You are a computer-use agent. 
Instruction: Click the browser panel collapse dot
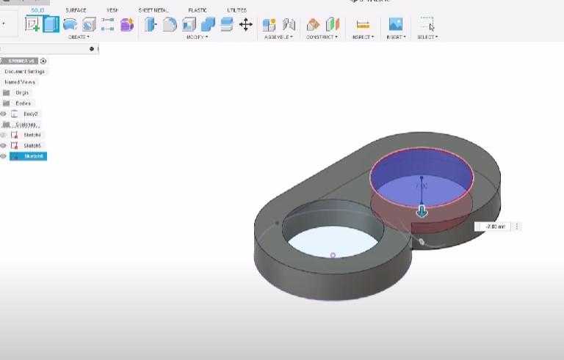coord(92,49)
